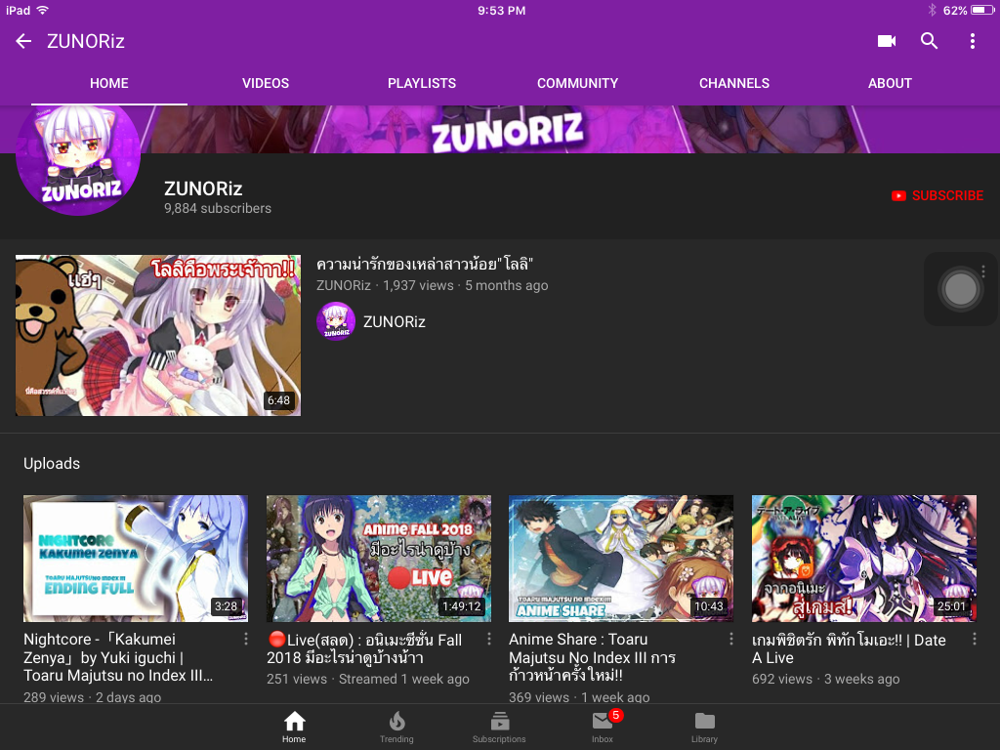The height and width of the screenshot is (750, 1000).
Task: Switch to the HOME tab
Action: (109, 84)
